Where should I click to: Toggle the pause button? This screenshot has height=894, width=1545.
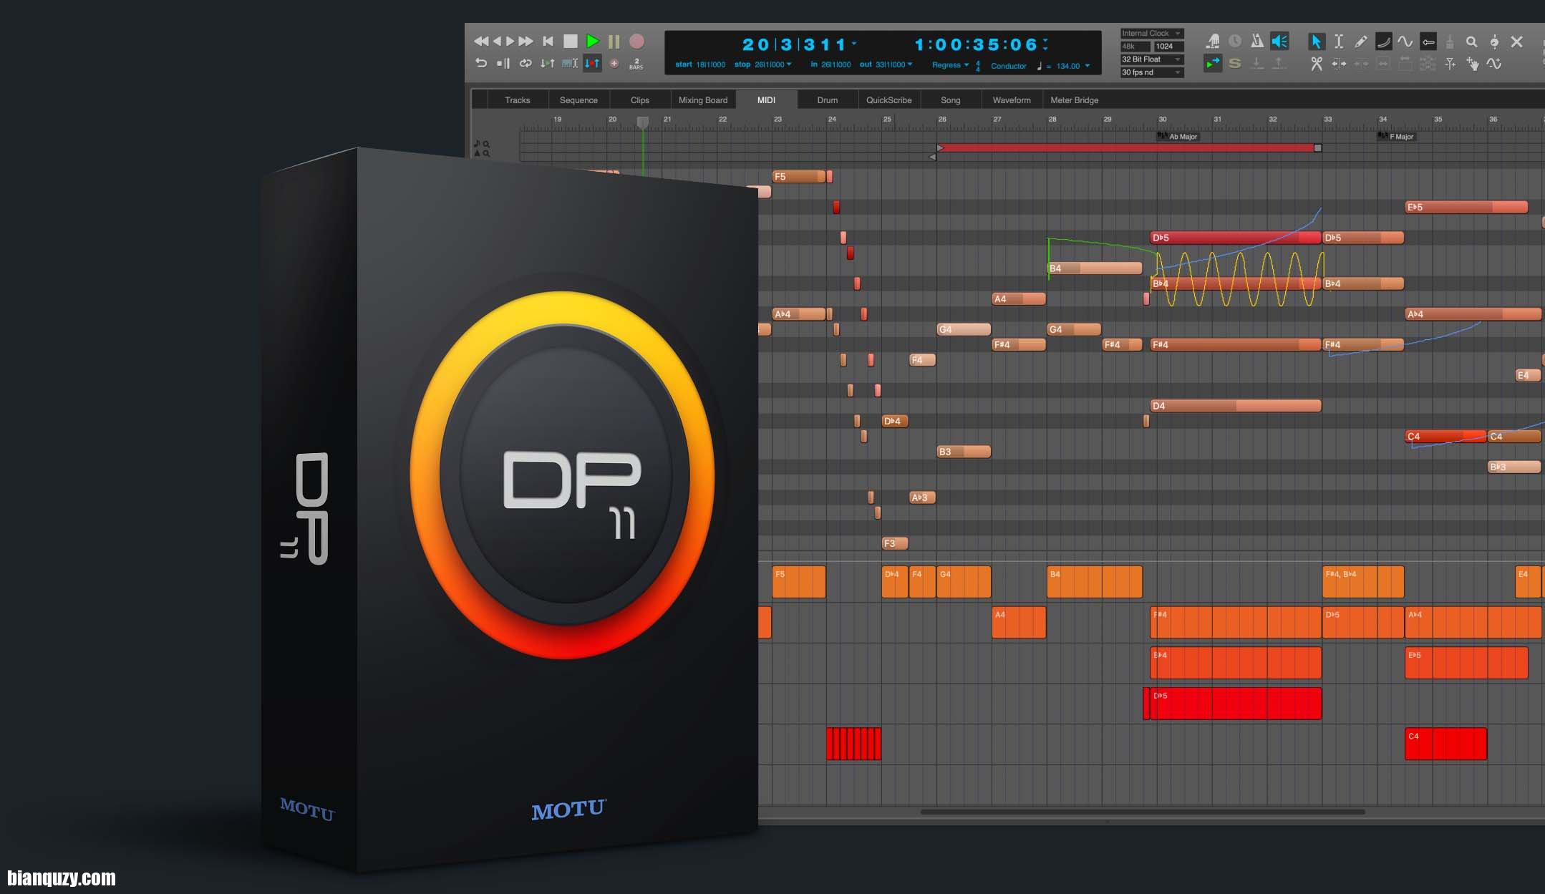click(614, 42)
